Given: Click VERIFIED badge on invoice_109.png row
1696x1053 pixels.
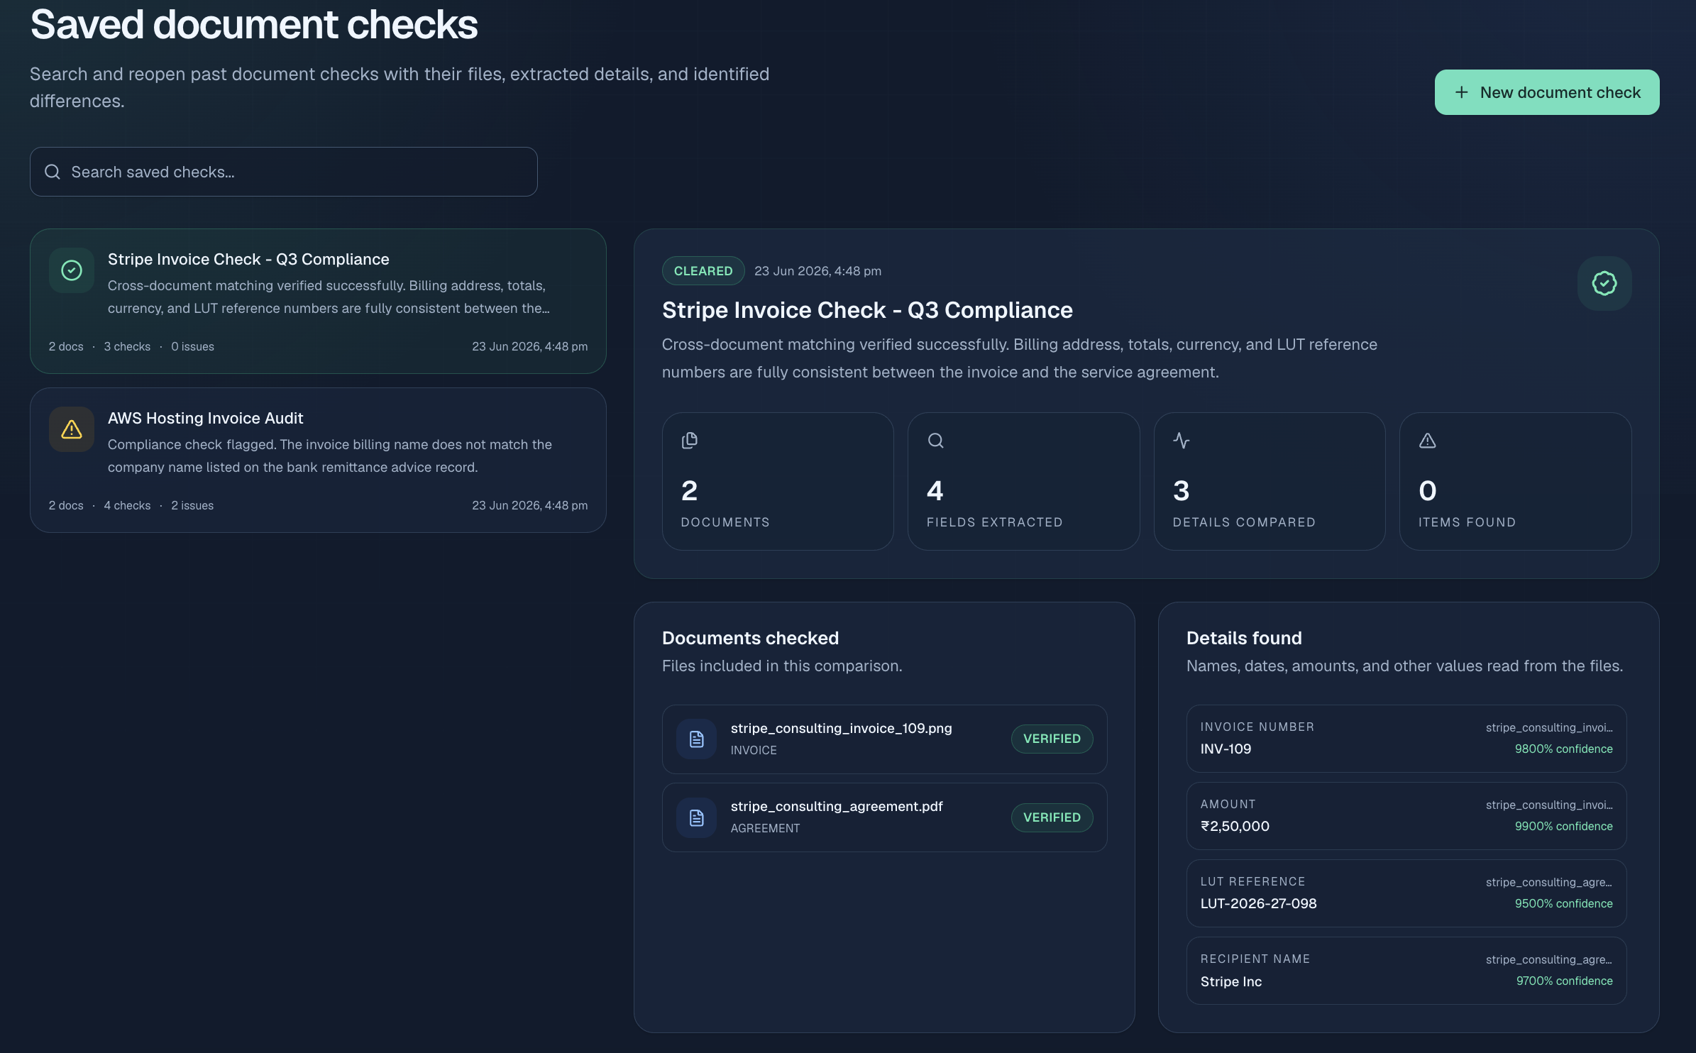Looking at the screenshot, I should click(x=1052, y=739).
